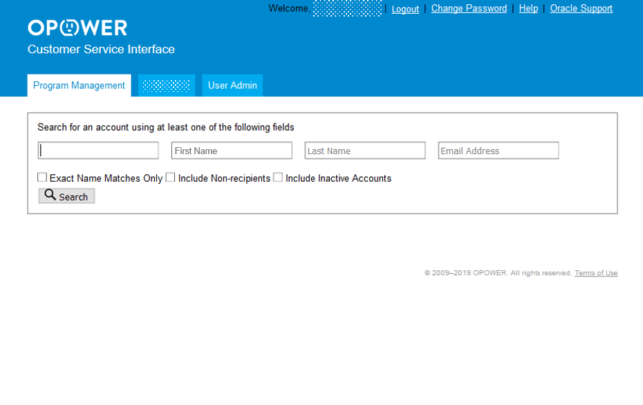Viewport: 643px width, 405px height.
Task: Open the Terms of Use
Action: tap(595, 272)
